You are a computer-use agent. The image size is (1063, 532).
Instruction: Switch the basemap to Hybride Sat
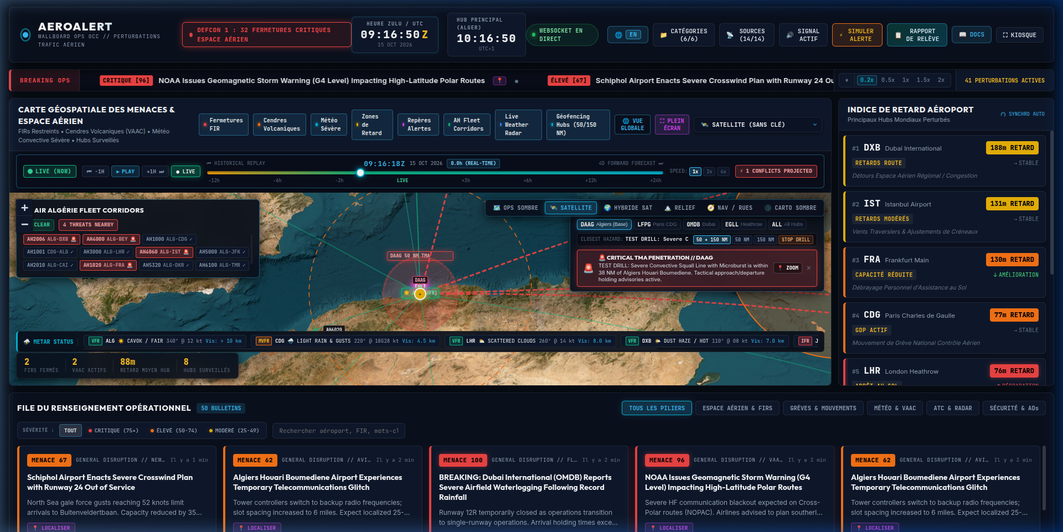pos(628,208)
